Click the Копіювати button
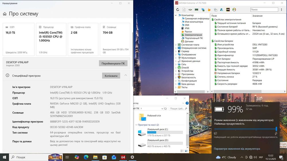This screenshot has width=287, height=161. [x=111, y=76]
